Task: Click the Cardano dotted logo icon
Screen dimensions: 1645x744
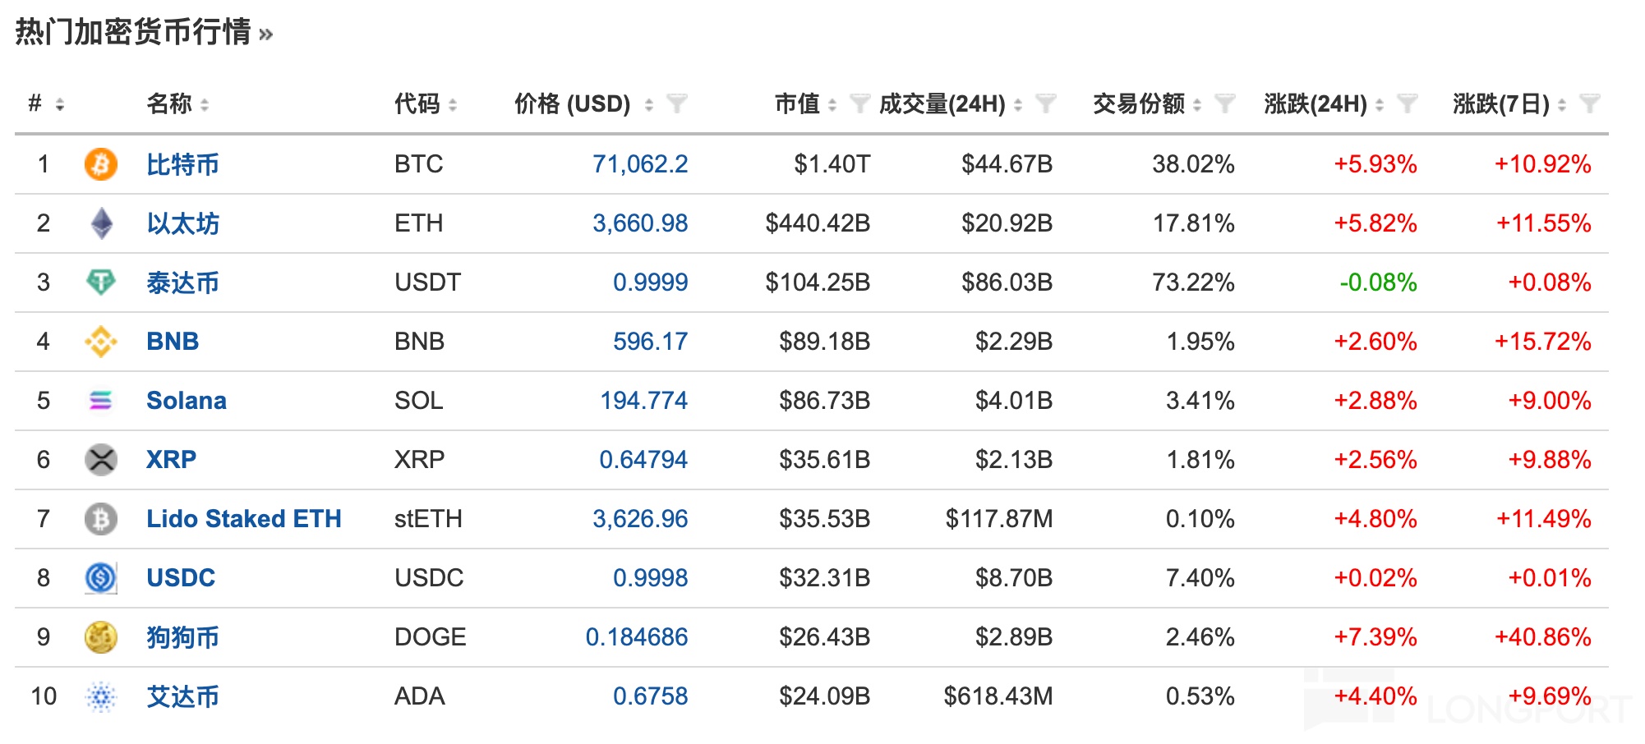Action: (101, 697)
